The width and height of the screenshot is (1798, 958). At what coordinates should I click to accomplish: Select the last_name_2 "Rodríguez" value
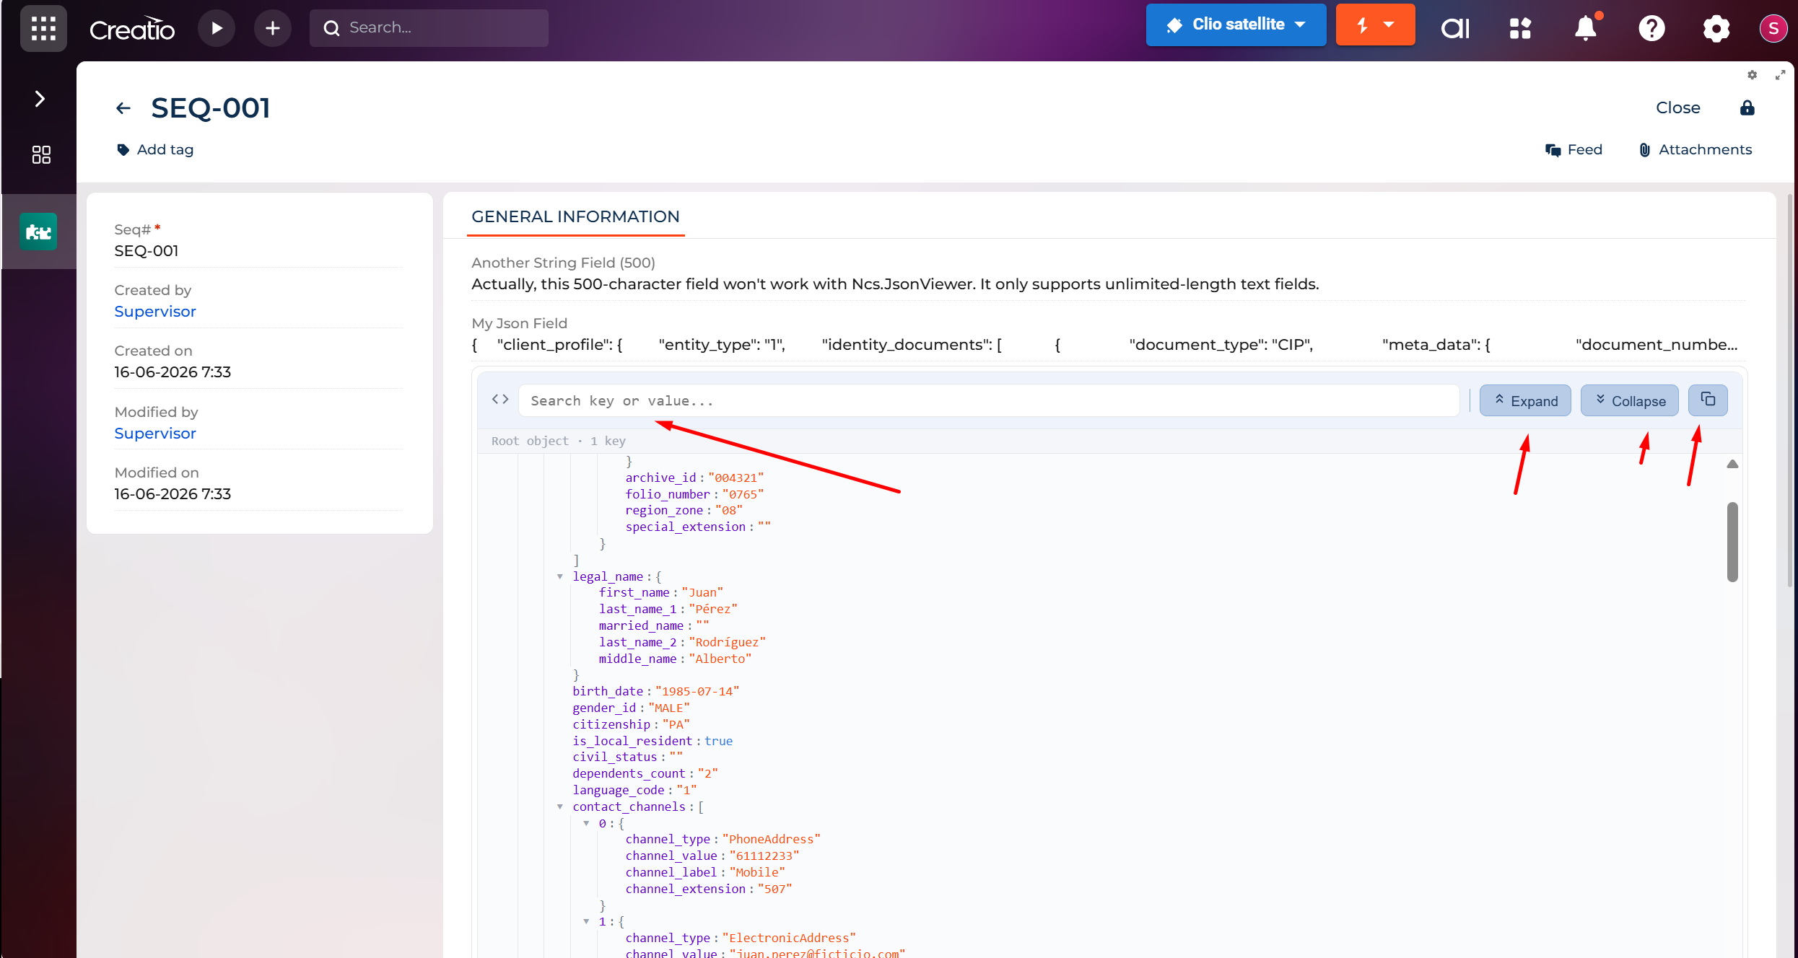[727, 642]
